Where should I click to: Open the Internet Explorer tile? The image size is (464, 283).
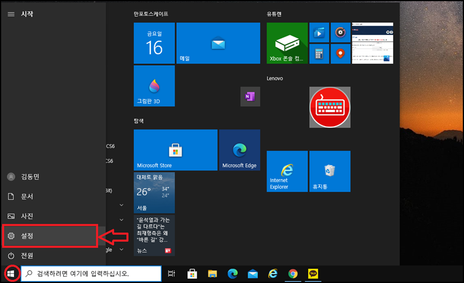[x=287, y=171]
